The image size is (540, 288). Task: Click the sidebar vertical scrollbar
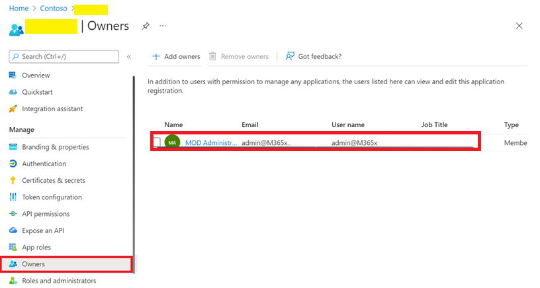click(x=134, y=174)
